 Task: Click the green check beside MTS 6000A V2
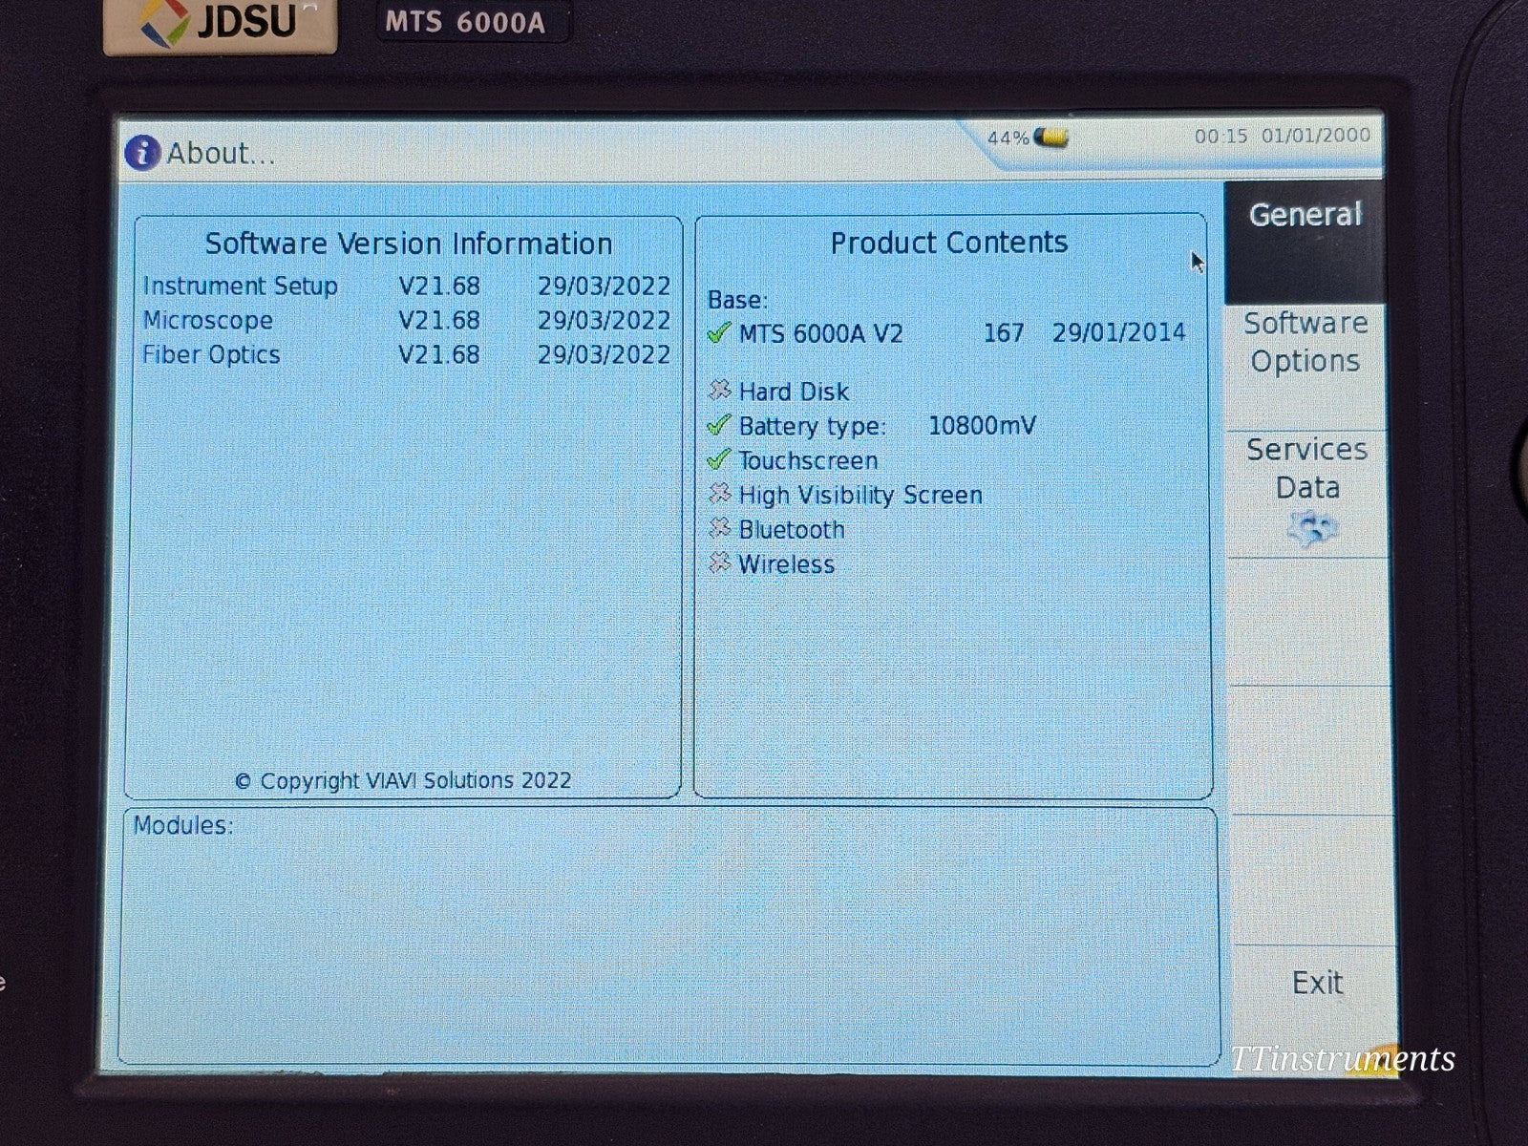(x=718, y=333)
